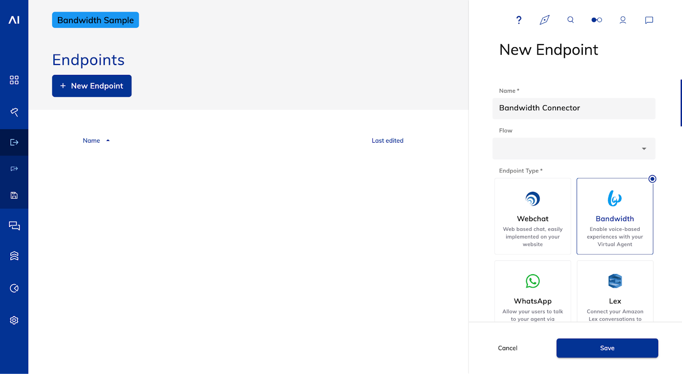Open the help question mark icon

(x=519, y=20)
